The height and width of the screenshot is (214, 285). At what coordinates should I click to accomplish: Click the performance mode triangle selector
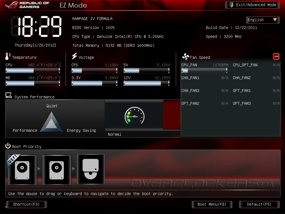pyautogui.click(x=51, y=122)
